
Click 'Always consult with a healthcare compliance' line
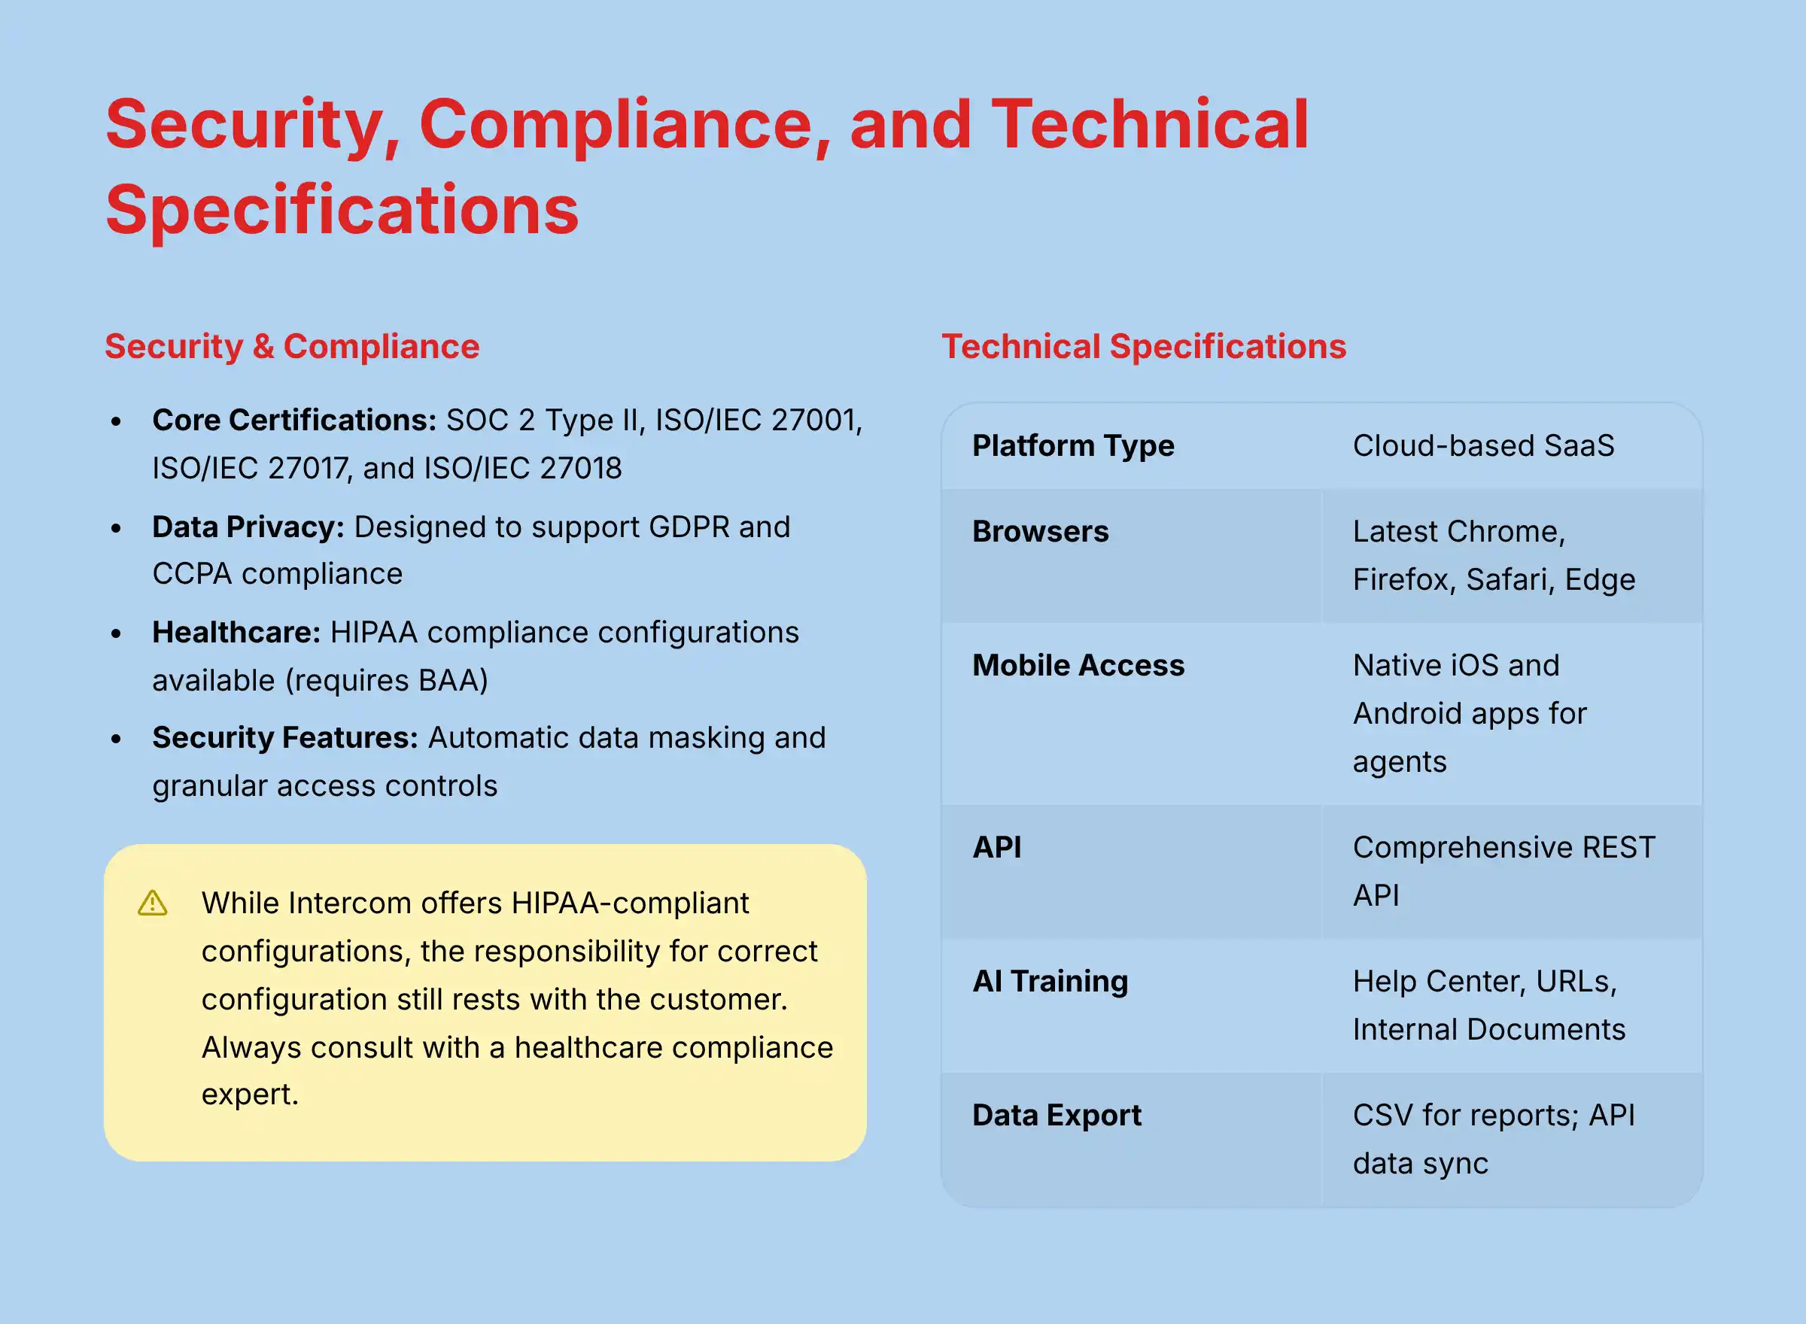(517, 1047)
